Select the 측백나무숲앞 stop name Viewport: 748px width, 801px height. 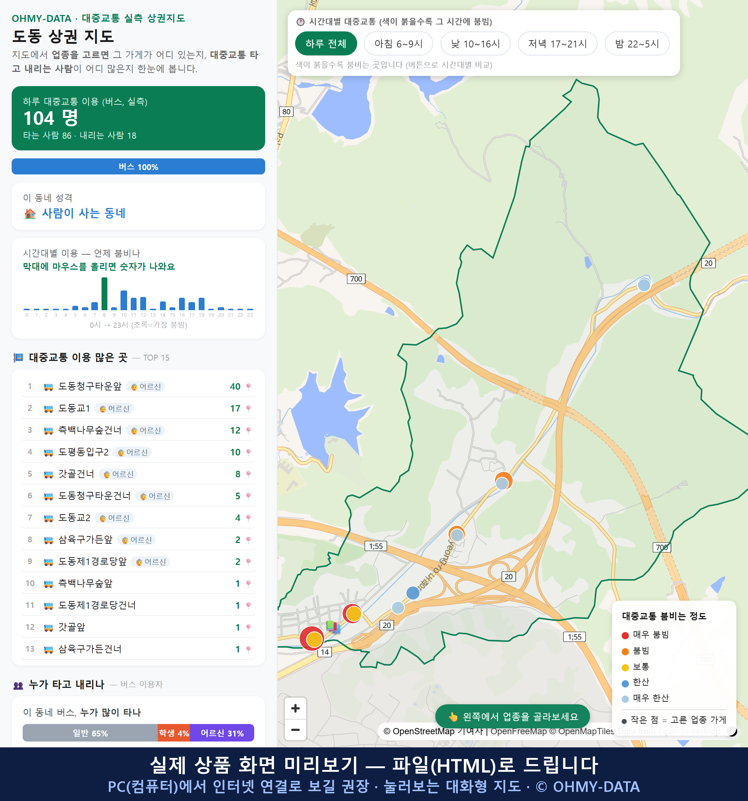[x=85, y=583]
